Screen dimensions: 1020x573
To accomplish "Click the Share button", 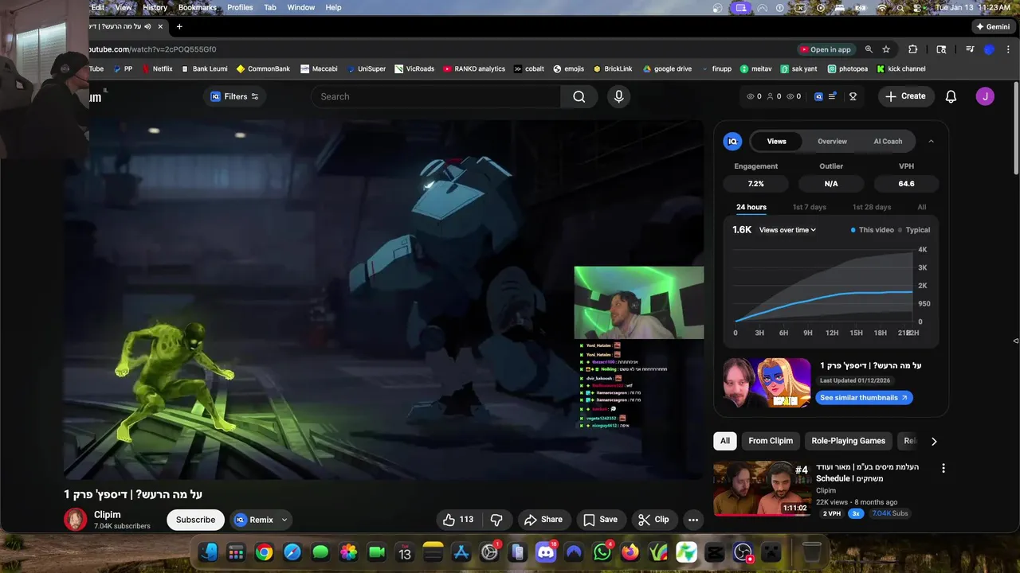I will pyautogui.click(x=543, y=520).
